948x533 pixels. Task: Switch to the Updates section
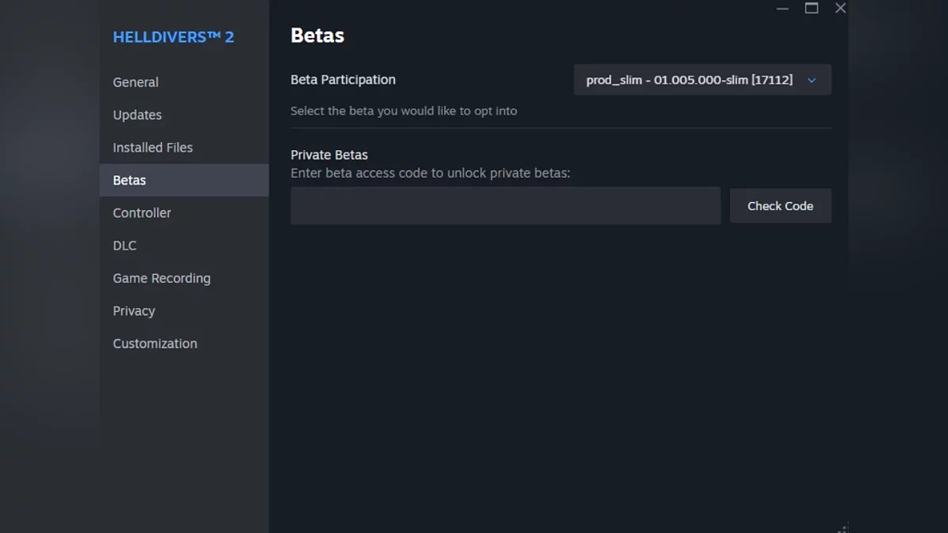(137, 114)
